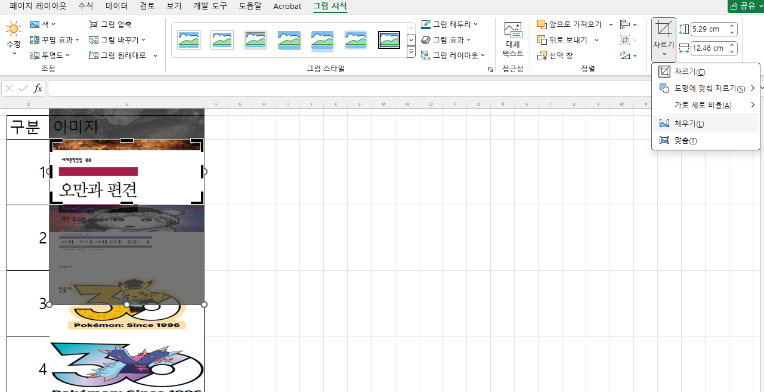This screenshot has width=764, height=392.
Task: Increase picture height with the stepper arrow
Action: pyautogui.click(x=732, y=26)
